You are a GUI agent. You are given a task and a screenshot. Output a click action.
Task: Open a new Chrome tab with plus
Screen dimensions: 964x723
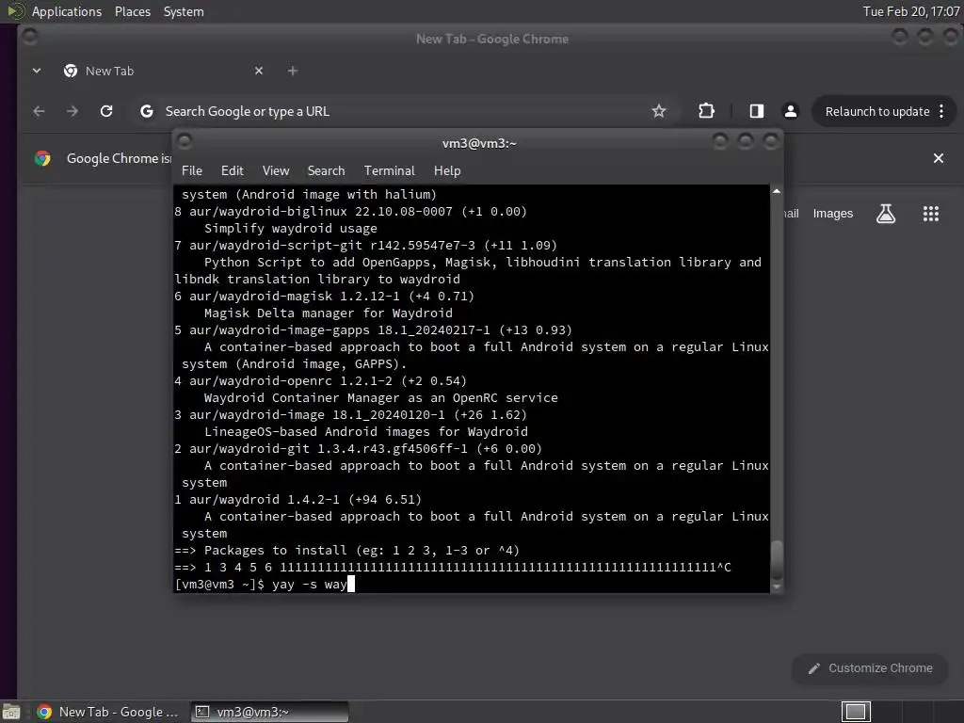pyautogui.click(x=293, y=71)
